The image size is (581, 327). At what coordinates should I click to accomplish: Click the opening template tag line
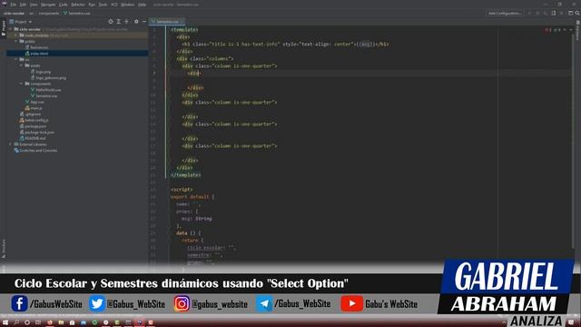184,30
